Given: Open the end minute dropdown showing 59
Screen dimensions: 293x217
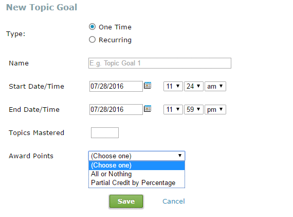Looking at the screenshot, I should tap(194, 110).
